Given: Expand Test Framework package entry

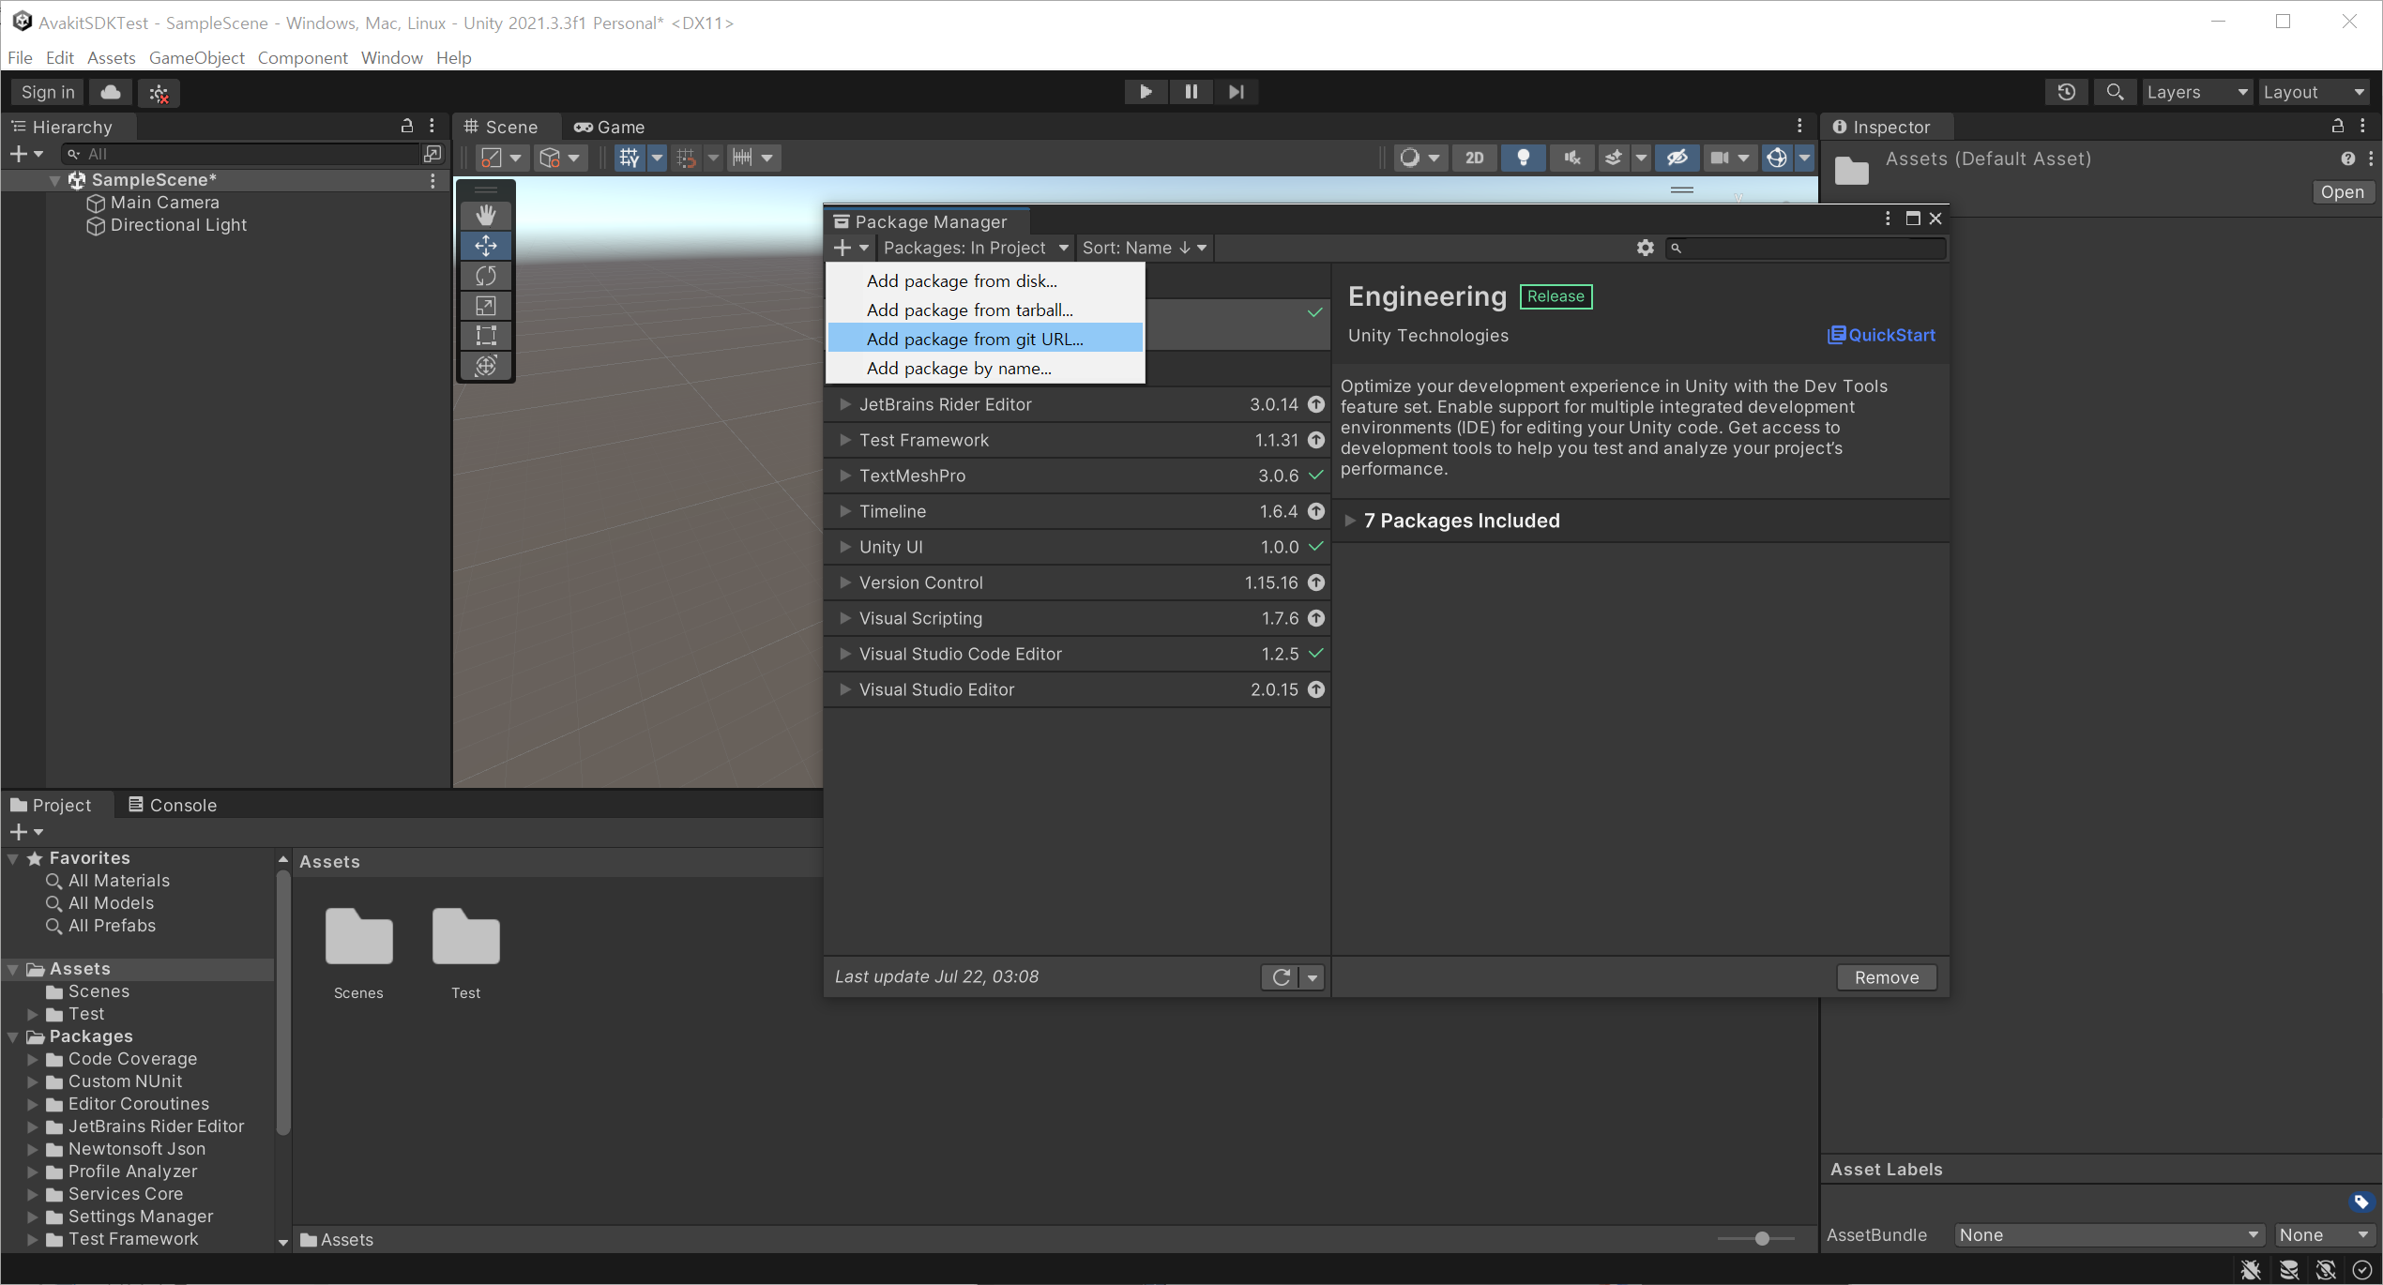Looking at the screenshot, I should pyautogui.click(x=845, y=440).
